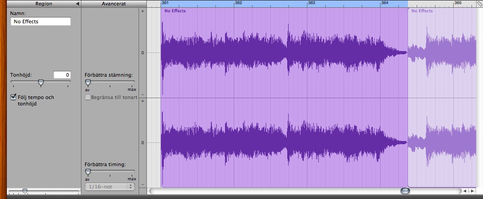Click bar 364 on the timeline ruler
483x199 pixels.
point(385,3)
